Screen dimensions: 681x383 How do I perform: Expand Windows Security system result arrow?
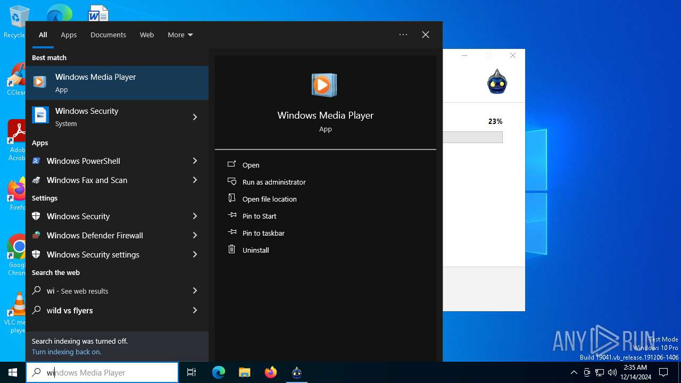click(195, 117)
